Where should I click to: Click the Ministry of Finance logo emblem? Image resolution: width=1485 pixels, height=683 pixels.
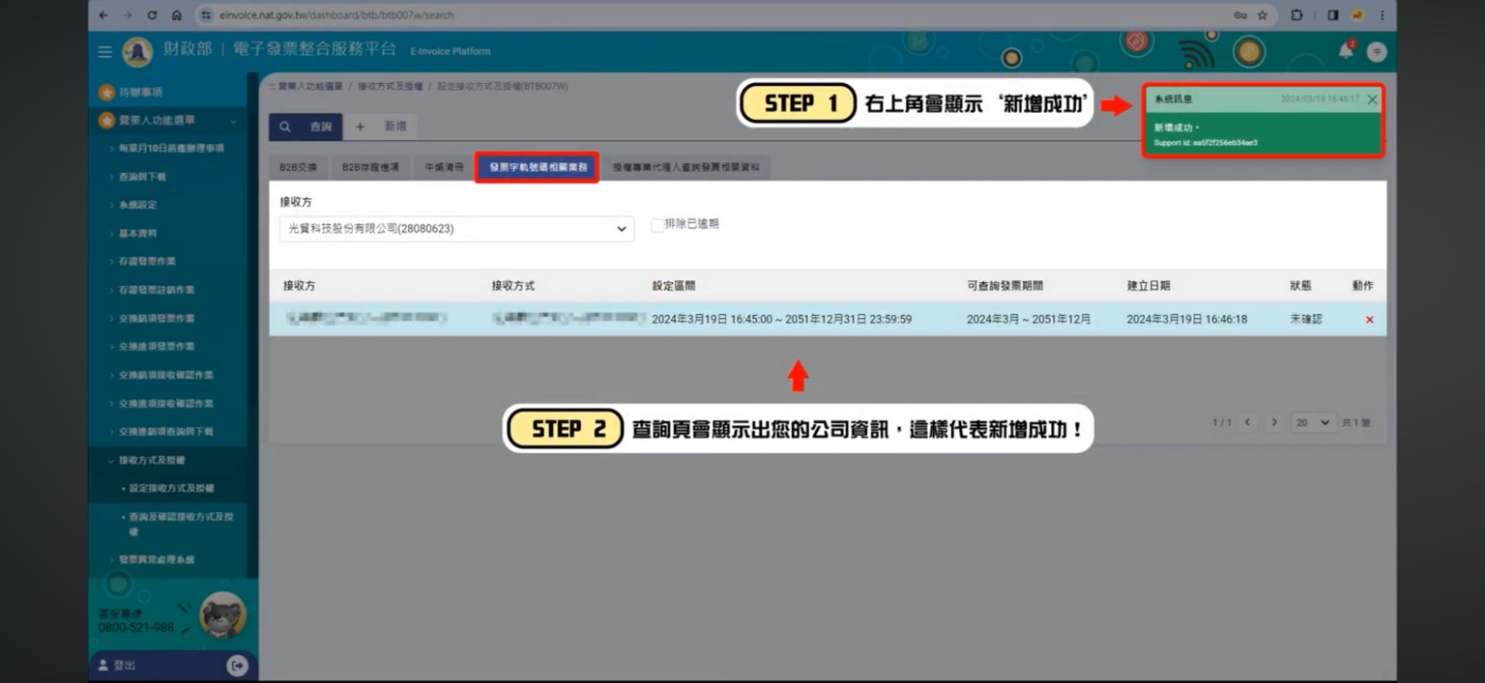pos(137,51)
